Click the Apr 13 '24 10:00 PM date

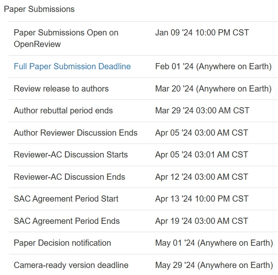[202, 199]
